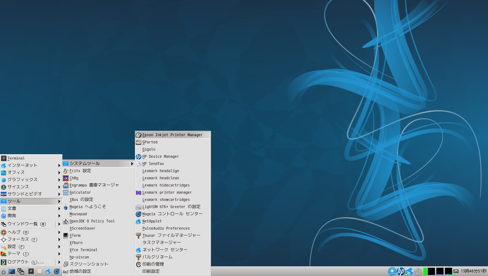Launch Gigolo menu entry
This screenshot has width=488, height=276.
pos(173,149)
